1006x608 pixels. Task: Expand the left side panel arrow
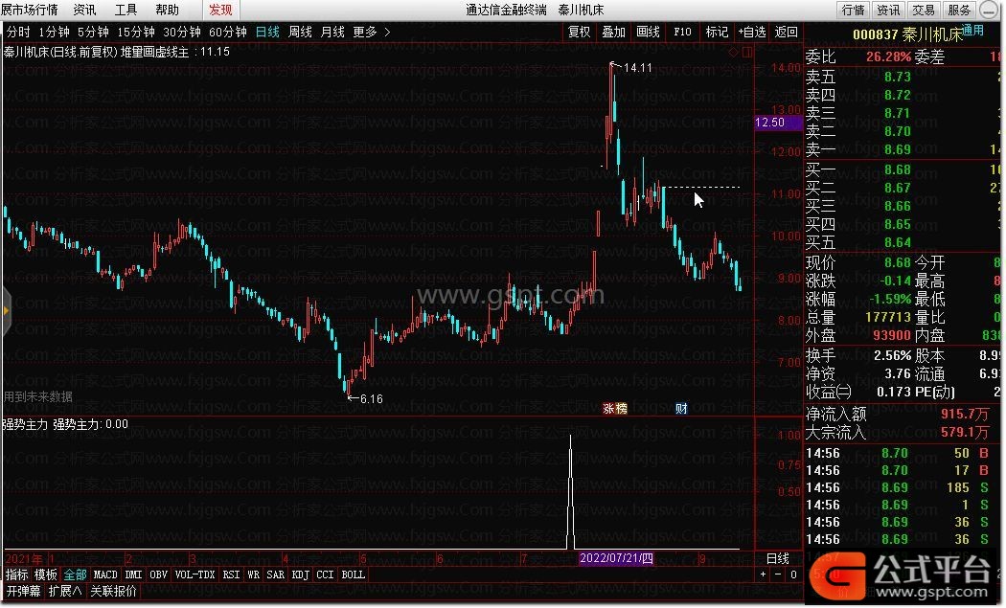[x=6, y=311]
